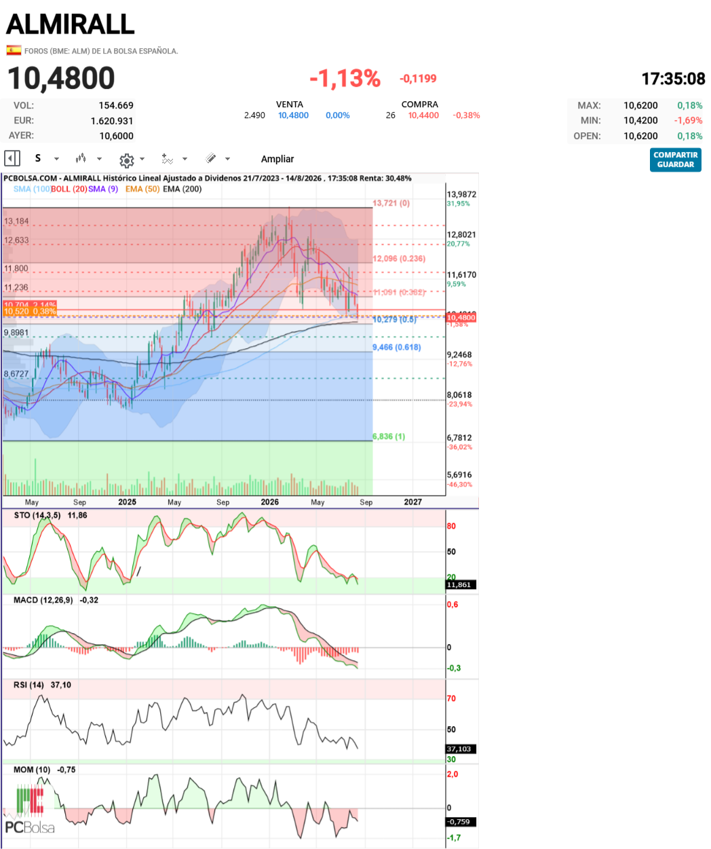Click the 2026 label on the time axis
Image resolution: width=711 pixels, height=849 pixels.
270,502
